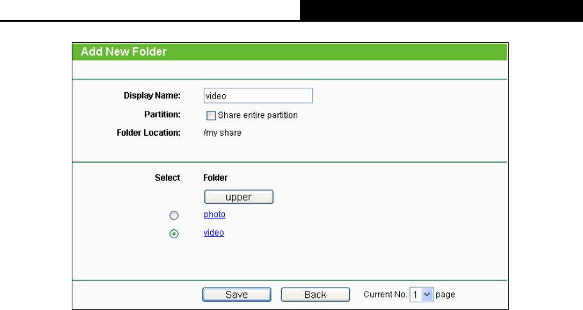The height and width of the screenshot is (310, 583).
Task: Open the photo folder link
Action: [x=215, y=215]
